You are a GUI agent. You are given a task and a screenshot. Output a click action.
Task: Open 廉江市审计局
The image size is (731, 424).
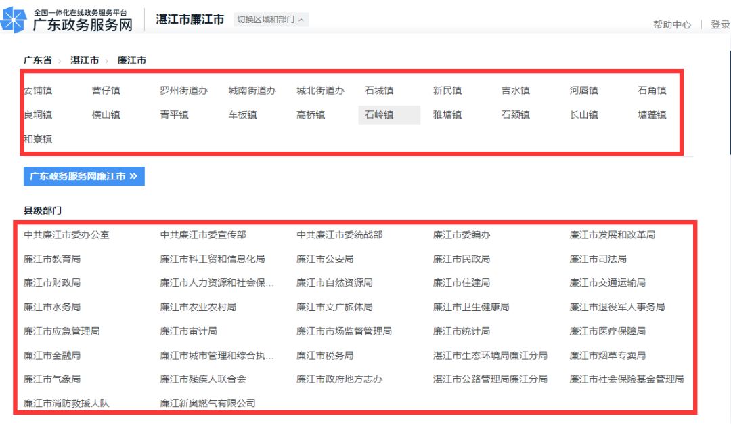coord(188,331)
